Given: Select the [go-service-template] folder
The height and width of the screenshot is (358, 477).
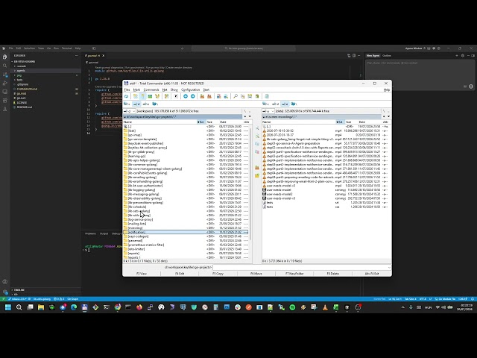Looking at the screenshot, I should pos(142,139).
